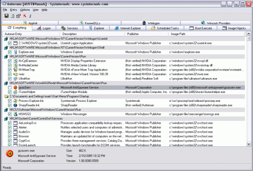Switch to the Services tab

click(x=70, y=28)
